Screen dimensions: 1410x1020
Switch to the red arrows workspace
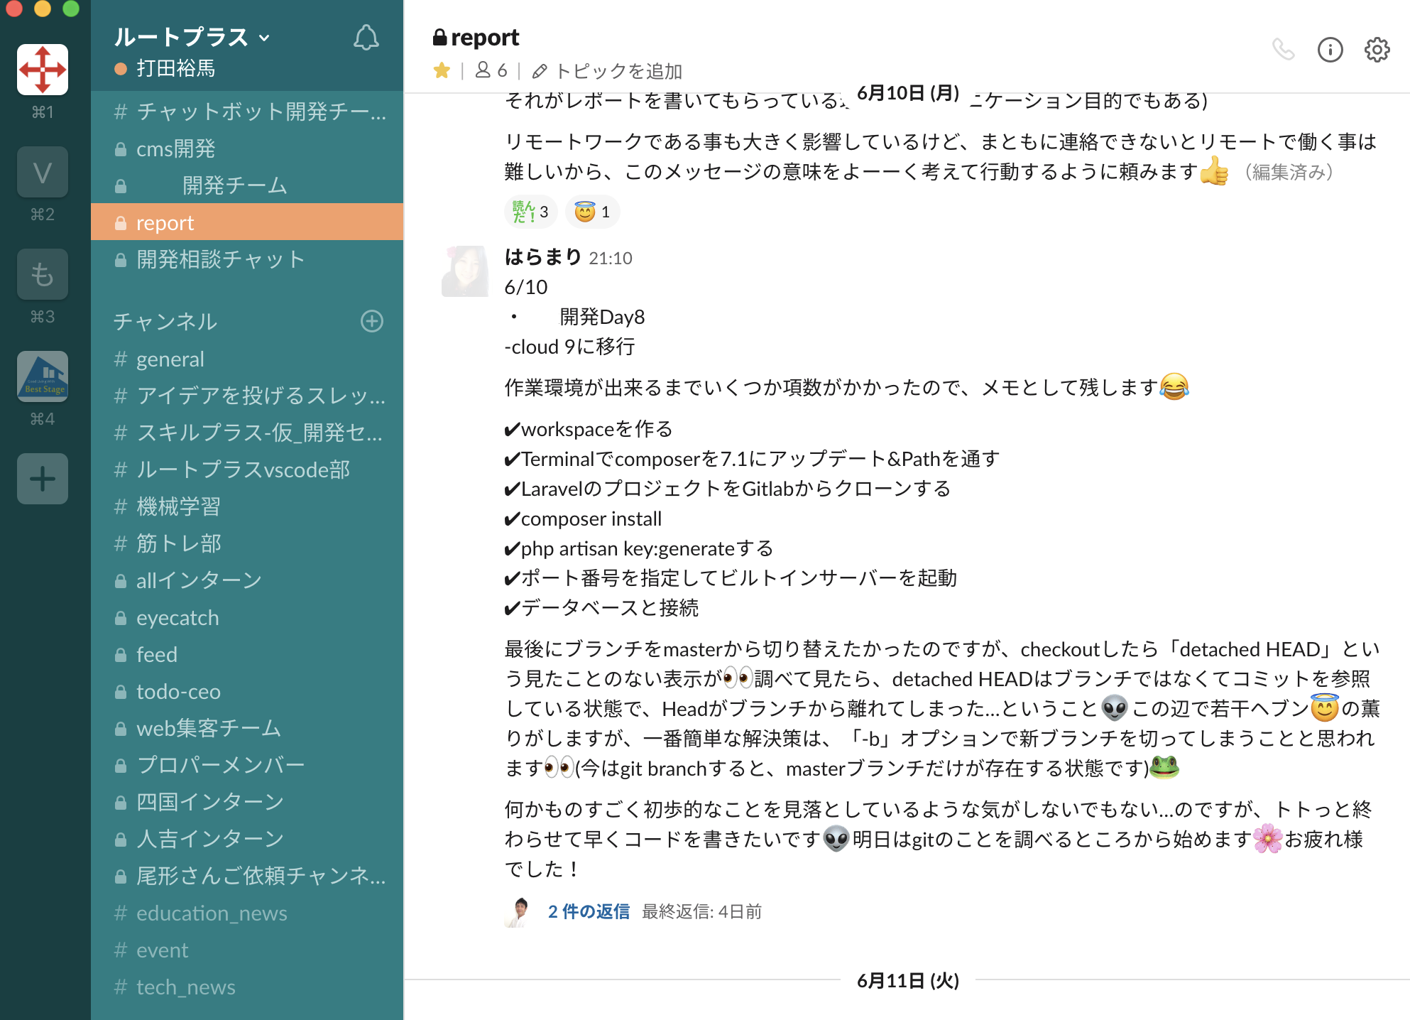(x=43, y=69)
